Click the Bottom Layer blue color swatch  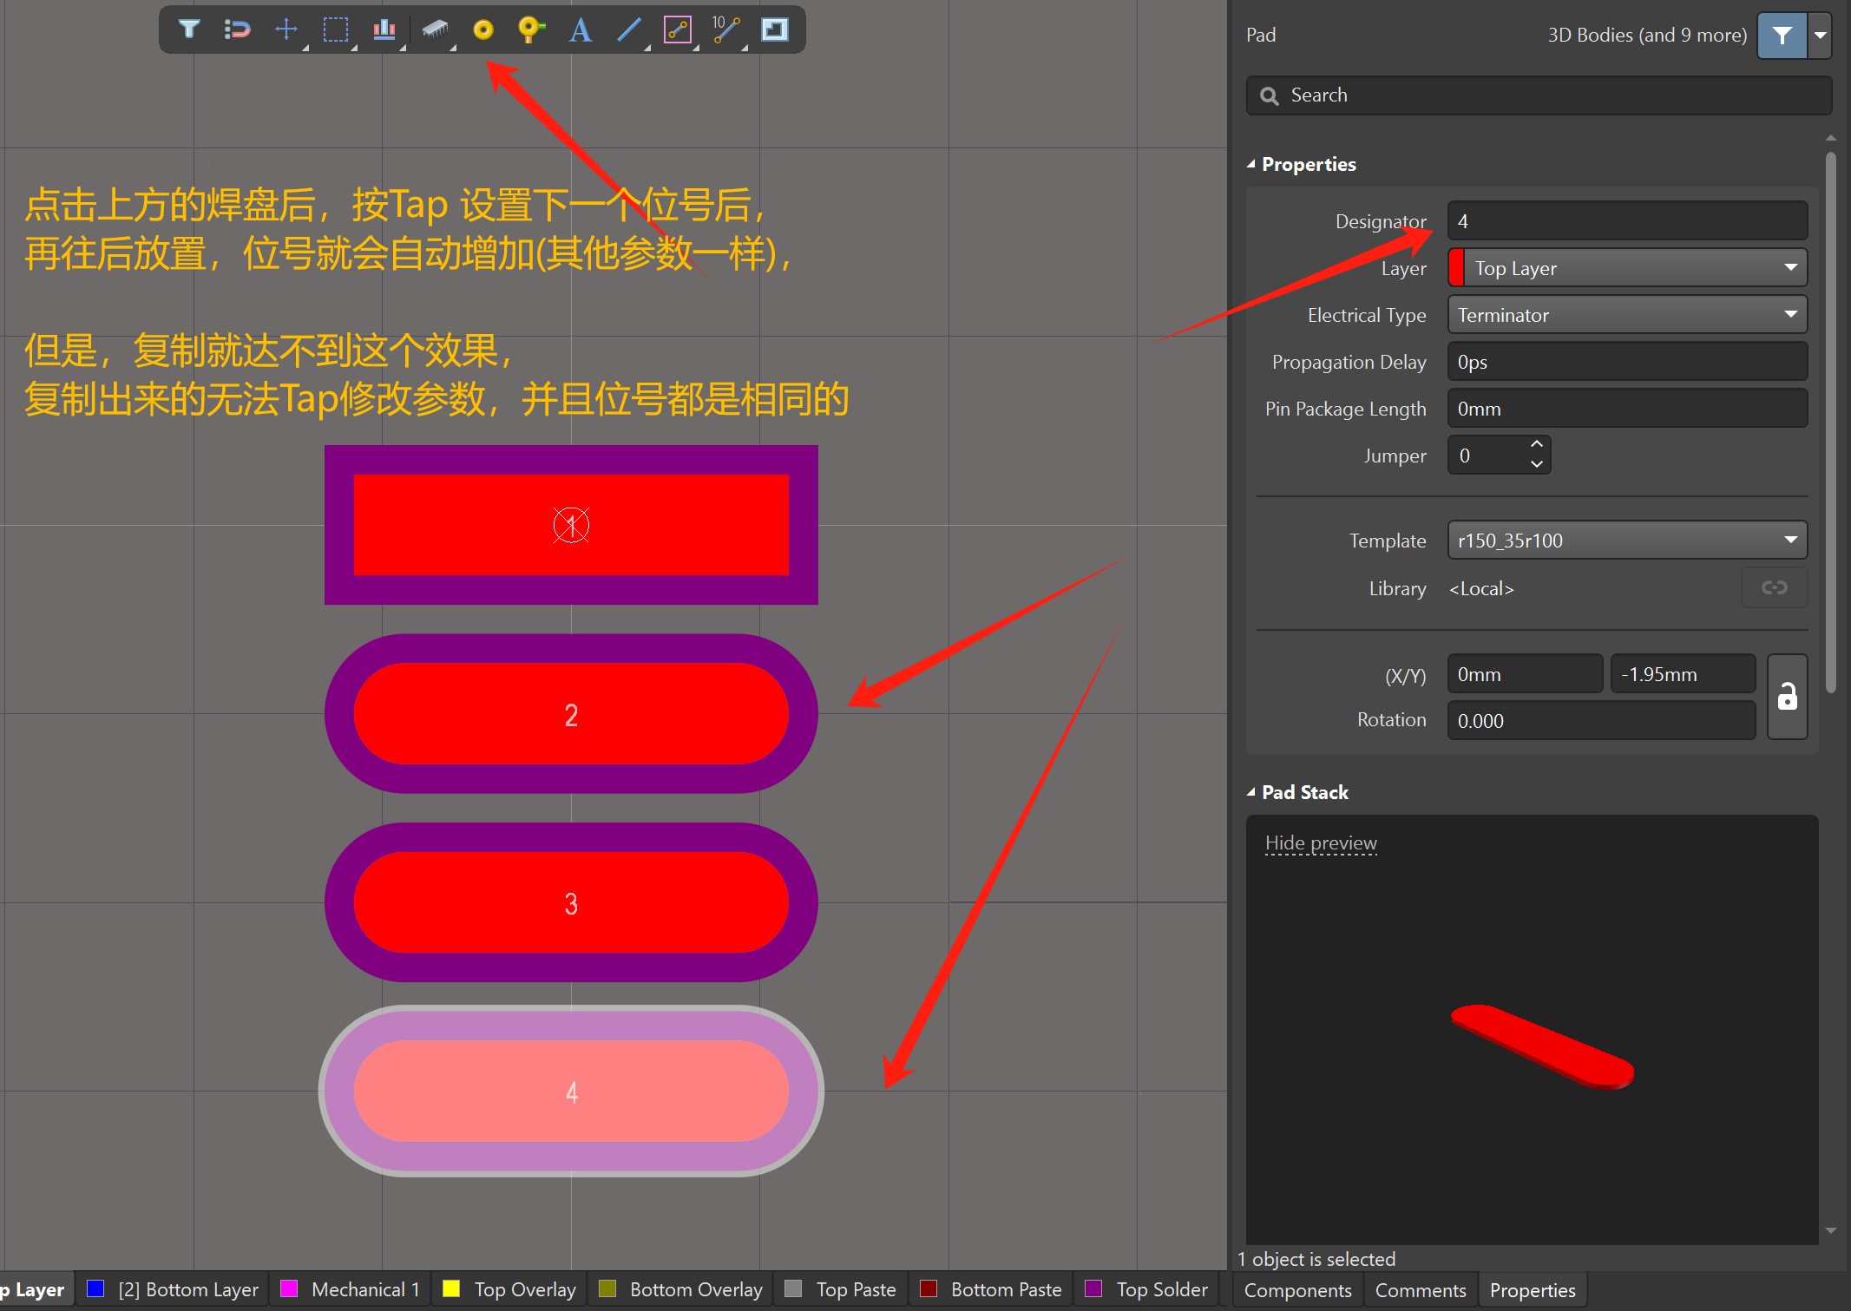95,1289
